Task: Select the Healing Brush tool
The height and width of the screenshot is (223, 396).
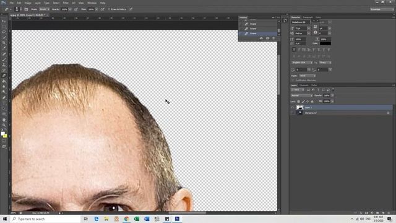Action: pyautogui.click(x=4, y=54)
